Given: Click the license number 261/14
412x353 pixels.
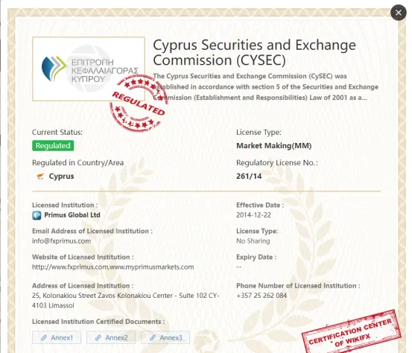Looking at the screenshot, I should click(x=249, y=176).
